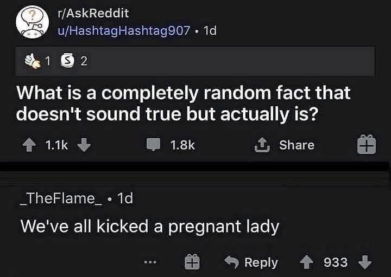Image resolution: width=391 pixels, height=277 pixels.
Task: Open the r/AskReddit subreddit link
Action: [93, 13]
